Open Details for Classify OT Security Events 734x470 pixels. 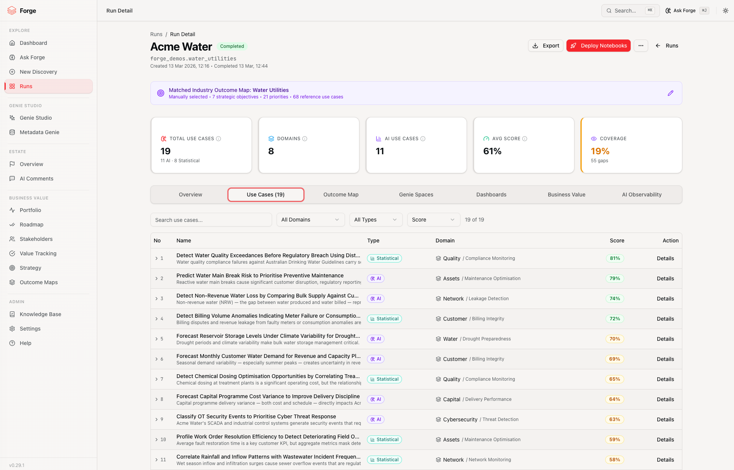[665, 419]
